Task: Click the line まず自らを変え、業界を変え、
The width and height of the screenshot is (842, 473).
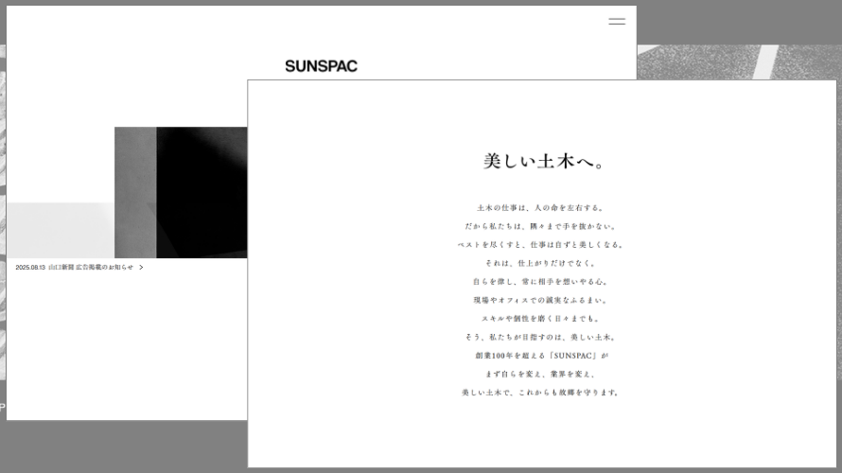Action: (x=542, y=374)
